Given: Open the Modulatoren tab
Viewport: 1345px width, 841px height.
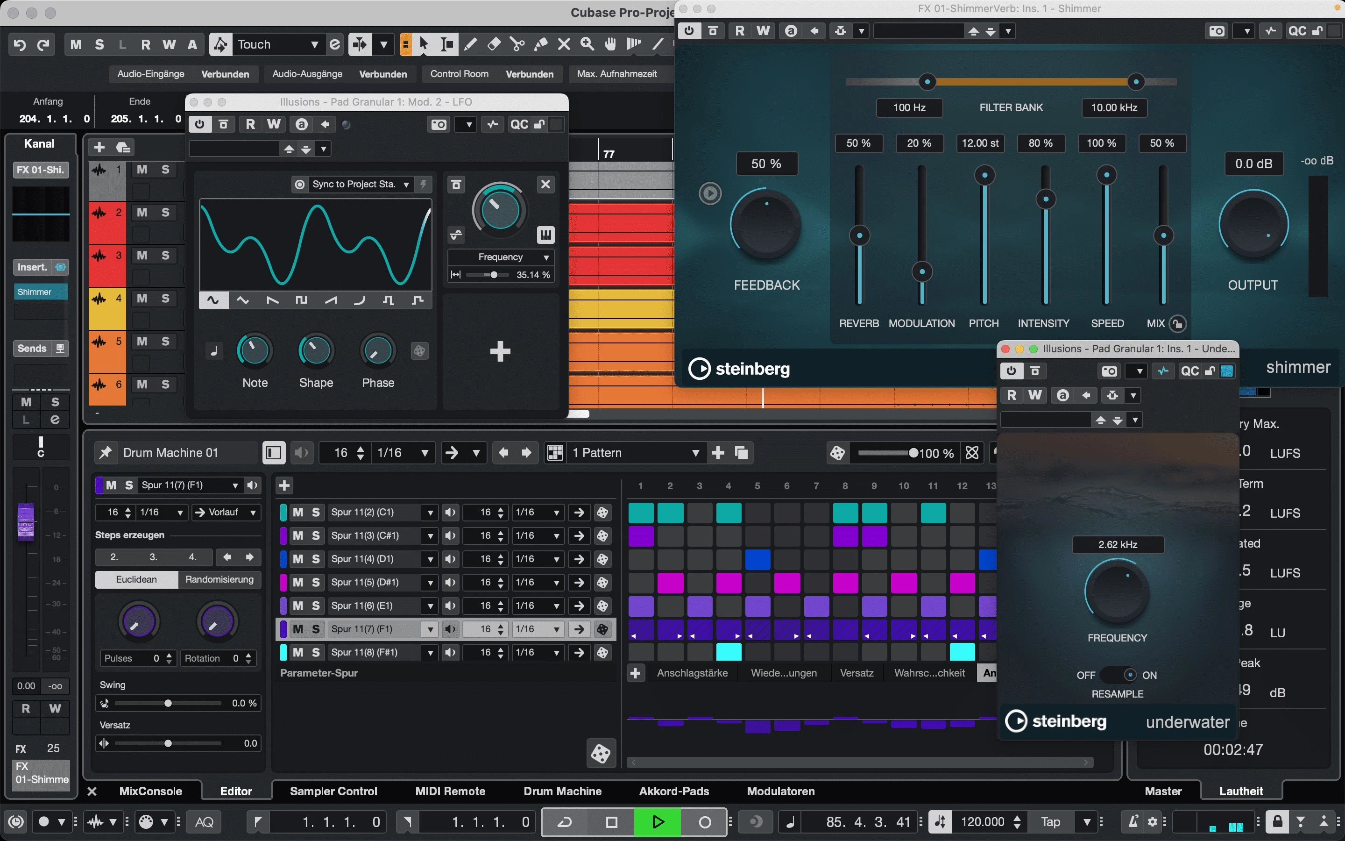Looking at the screenshot, I should click(x=780, y=791).
